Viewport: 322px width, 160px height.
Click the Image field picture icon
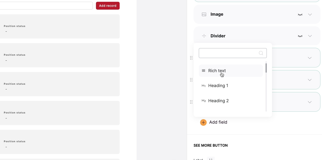click(204, 14)
